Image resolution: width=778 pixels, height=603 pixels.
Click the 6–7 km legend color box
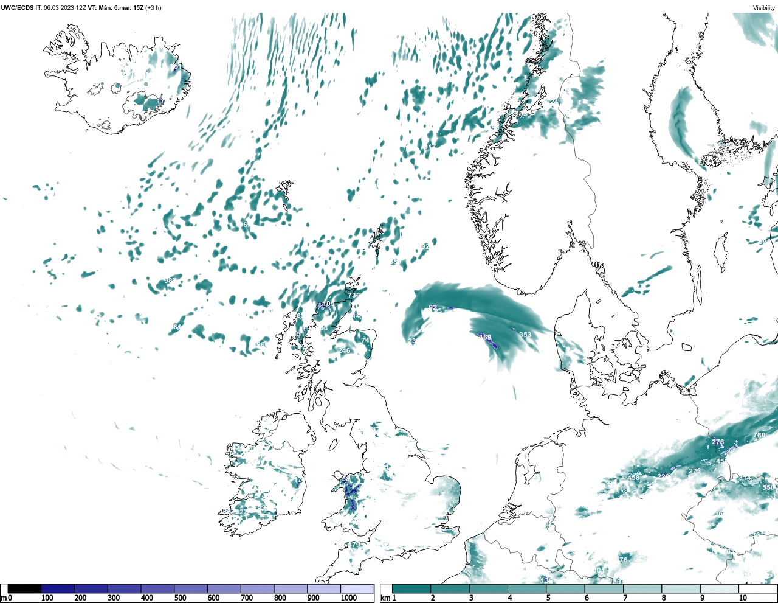point(604,589)
